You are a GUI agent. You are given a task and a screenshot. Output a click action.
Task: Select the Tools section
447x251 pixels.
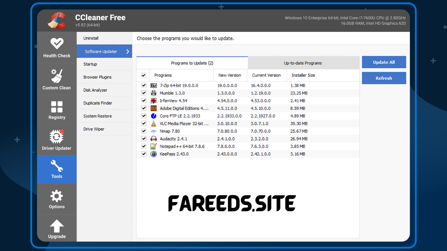pyautogui.click(x=57, y=169)
